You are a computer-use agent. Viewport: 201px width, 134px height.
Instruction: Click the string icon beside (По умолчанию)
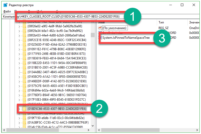click(x=100, y=28)
